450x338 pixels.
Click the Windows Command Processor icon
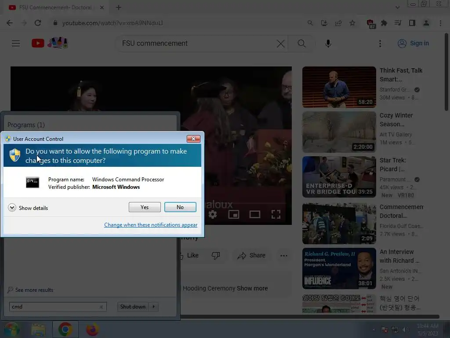click(x=33, y=183)
